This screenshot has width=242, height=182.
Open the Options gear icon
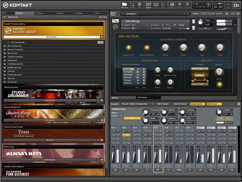[x=179, y=5]
